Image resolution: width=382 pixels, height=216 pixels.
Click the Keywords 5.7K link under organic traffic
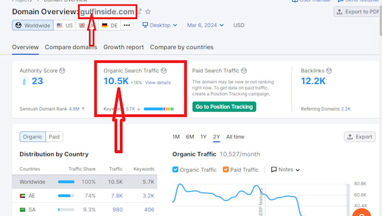(x=130, y=109)
